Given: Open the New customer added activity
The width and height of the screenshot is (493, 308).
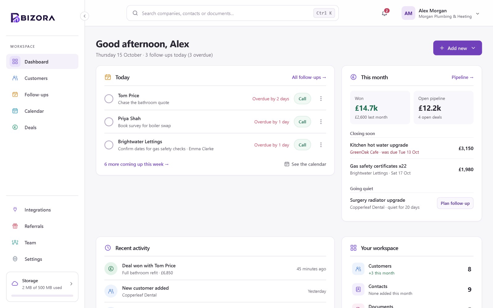Looking at the screenshot, I should 215,291.
